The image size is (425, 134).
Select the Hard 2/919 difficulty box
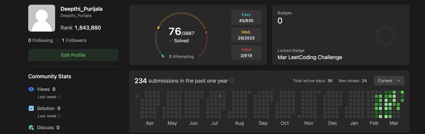[x=246, y=52]
